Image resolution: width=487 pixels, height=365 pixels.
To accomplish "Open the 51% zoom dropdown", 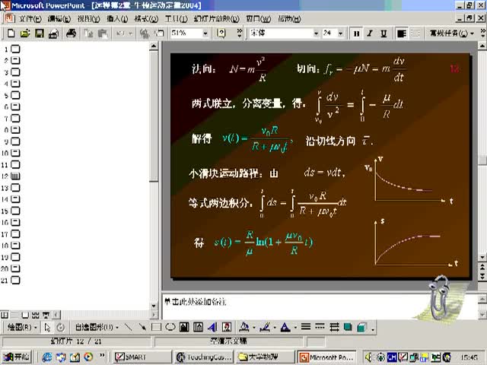I will point(205,33).
